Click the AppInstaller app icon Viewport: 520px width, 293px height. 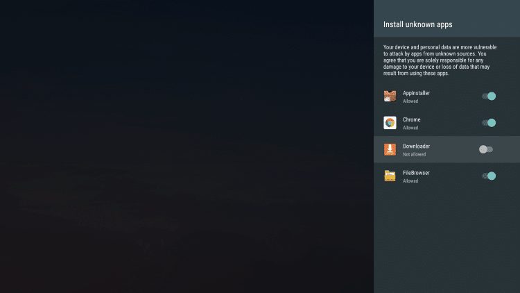390,97
